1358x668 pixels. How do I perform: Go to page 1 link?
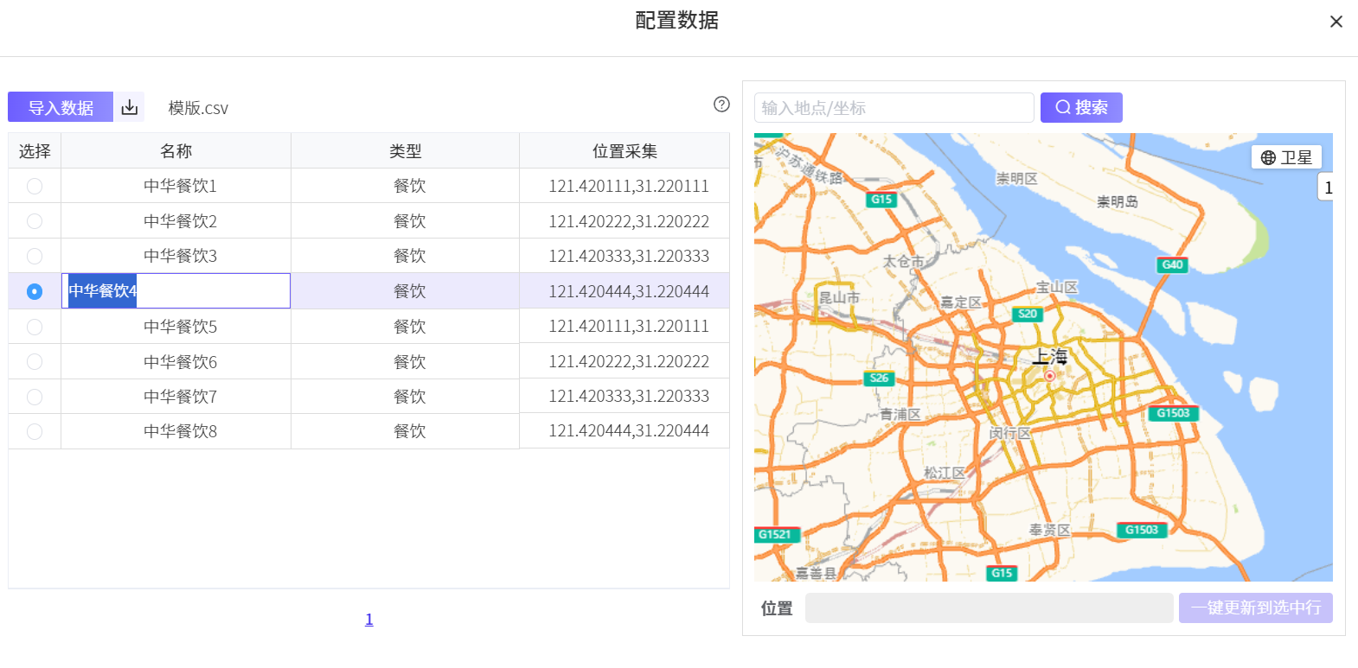pos(369,619)
